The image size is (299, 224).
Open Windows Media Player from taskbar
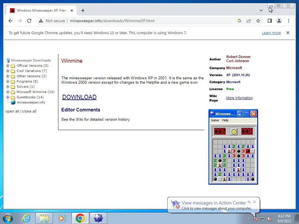tap(62, 218)
